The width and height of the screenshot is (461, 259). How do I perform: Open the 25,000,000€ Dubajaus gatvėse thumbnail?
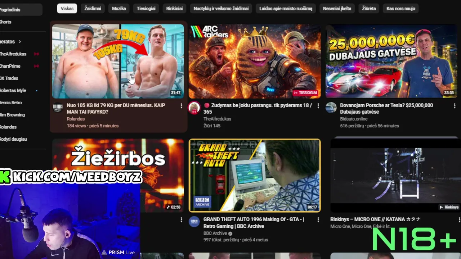[x=391, y=61]
